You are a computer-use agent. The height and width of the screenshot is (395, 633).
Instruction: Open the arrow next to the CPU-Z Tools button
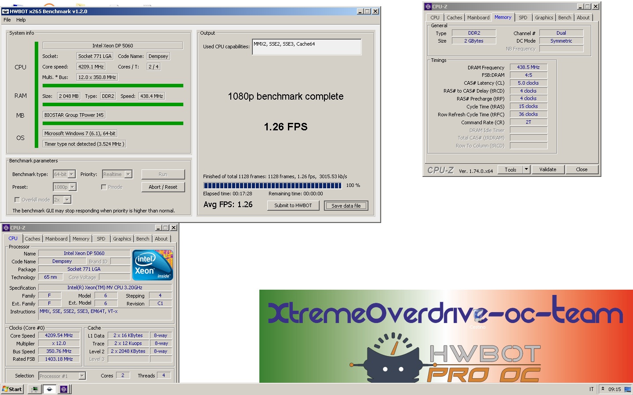click(x=526, y=169)
